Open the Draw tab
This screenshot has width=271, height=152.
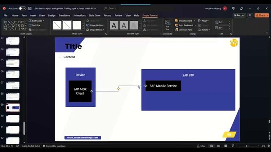[x=42, y=16]
